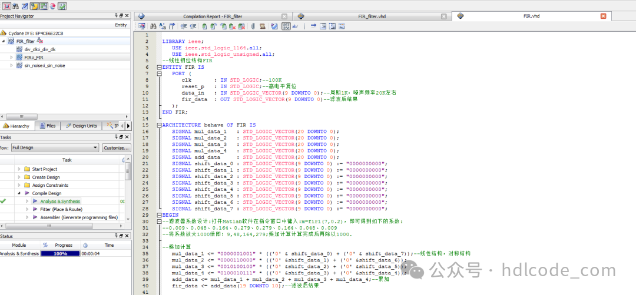Expand the Create Design task

pos(19,177)
